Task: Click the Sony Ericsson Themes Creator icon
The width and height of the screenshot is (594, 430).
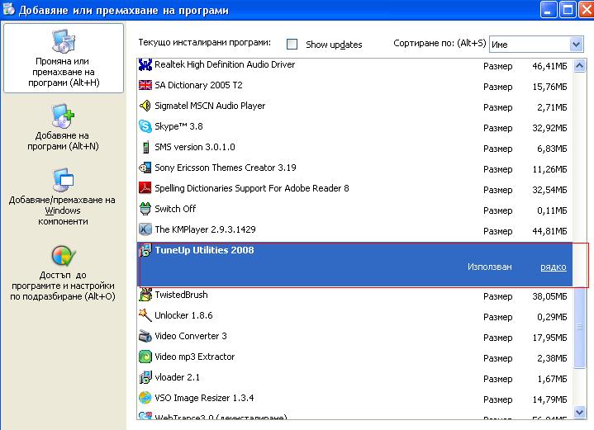Action: [x=145, y=168]
